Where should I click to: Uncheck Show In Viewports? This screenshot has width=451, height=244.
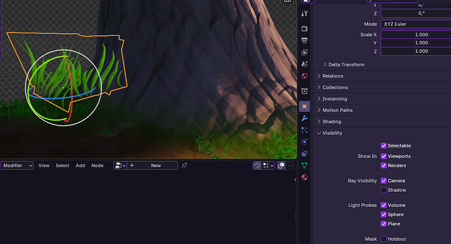[384, 156]
